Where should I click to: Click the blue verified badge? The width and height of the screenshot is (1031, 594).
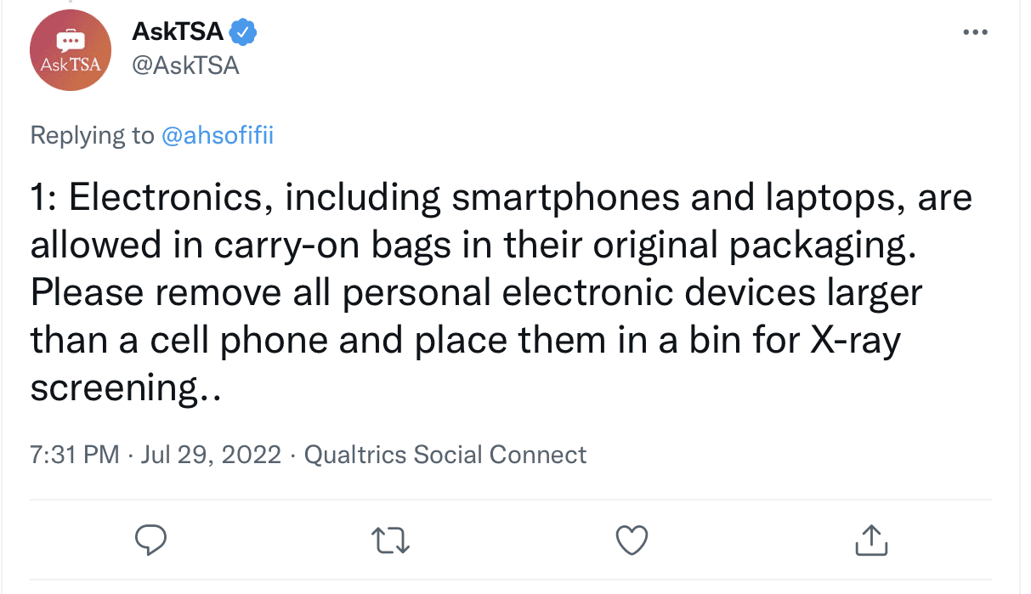pyautogui.click(x=243, y=33)
